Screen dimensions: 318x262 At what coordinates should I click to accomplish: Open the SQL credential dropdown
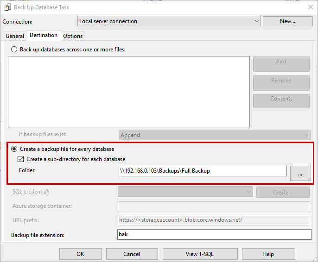pos(185,192)
